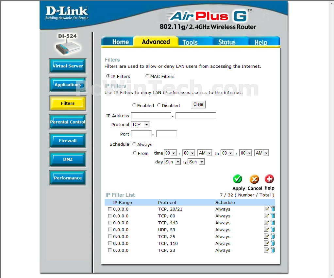Edit the TCP, 20/21 filter entry

(266, 209)
